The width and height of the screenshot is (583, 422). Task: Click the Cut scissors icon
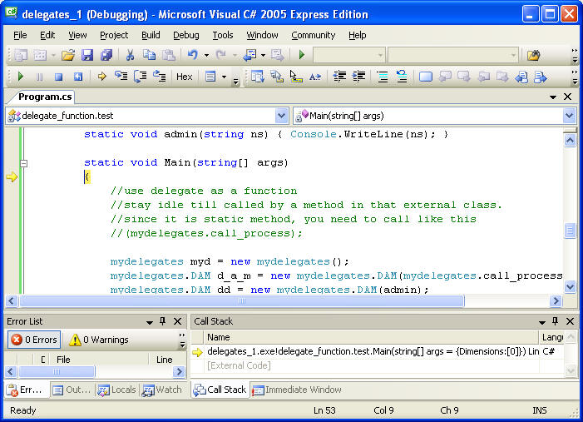(x=130, y=55)
